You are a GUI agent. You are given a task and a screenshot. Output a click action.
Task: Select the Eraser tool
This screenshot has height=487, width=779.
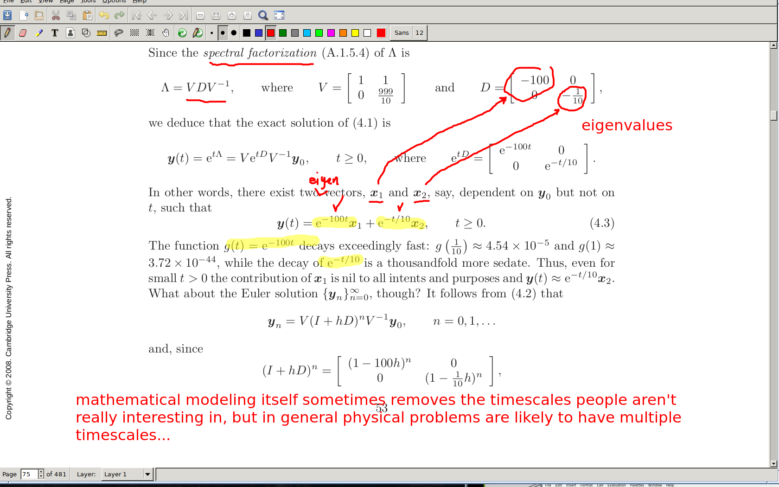click(23, 33)
